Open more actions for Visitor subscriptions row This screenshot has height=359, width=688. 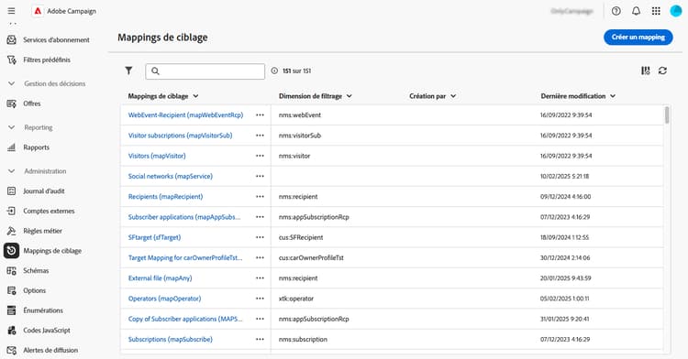(260, 136)
